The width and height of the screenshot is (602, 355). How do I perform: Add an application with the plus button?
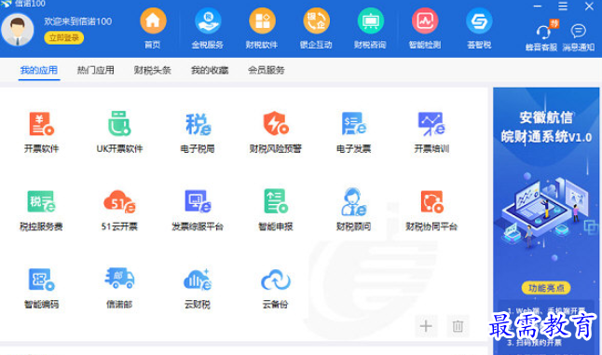tap(426, 326)
